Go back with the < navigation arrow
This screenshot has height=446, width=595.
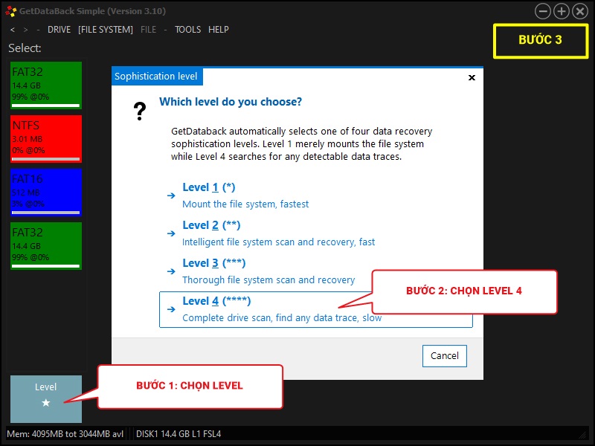click(13, 30)
